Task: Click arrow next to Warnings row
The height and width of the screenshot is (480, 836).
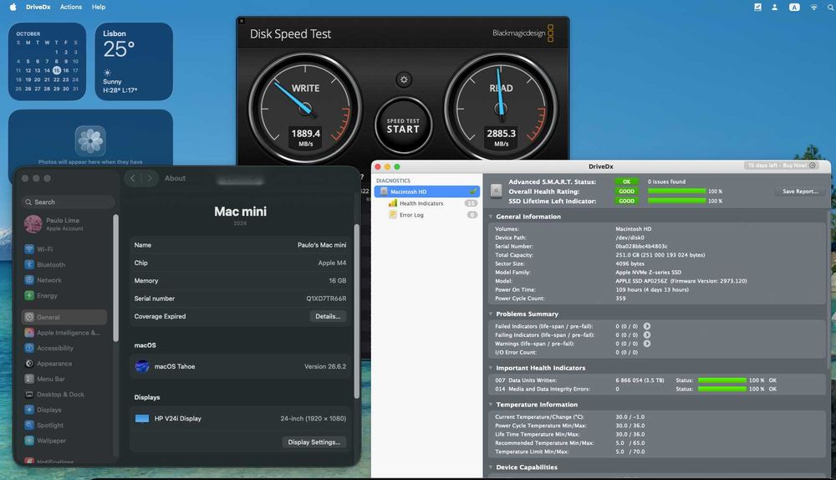Action: (x=647, y=344)
